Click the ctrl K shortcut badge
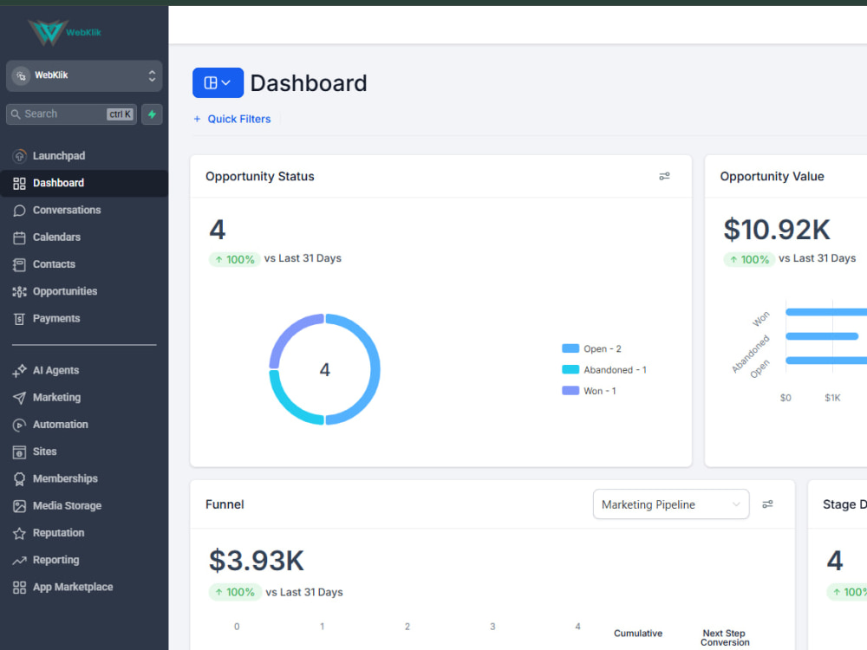 pos(120,114)
